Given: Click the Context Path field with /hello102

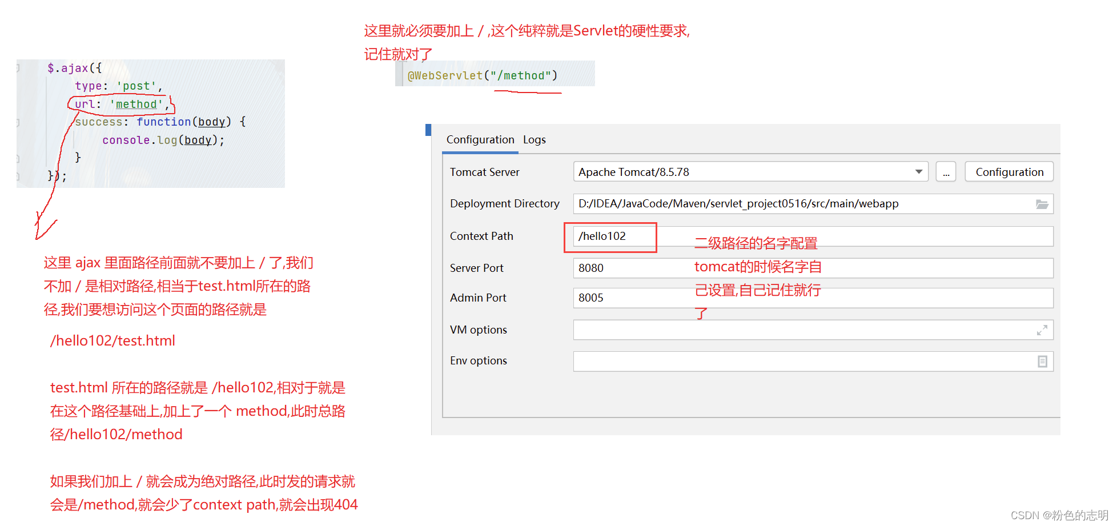Looking at the screenshot, I should click(x=813, y=236).
